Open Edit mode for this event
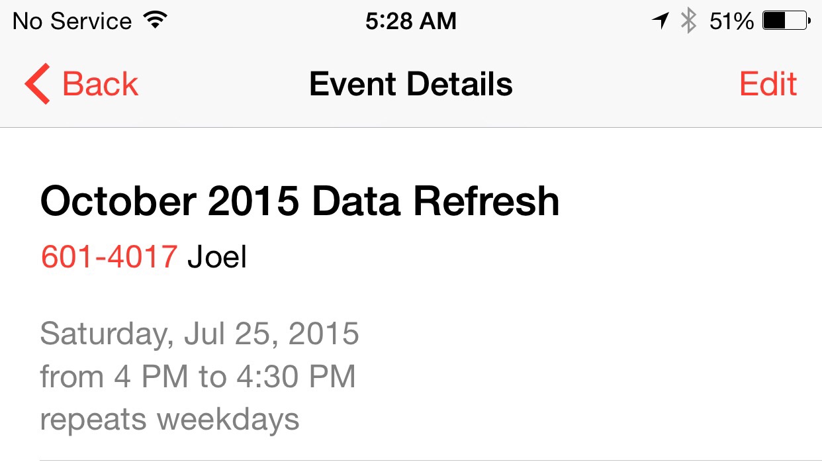 (x=768, y=84)
